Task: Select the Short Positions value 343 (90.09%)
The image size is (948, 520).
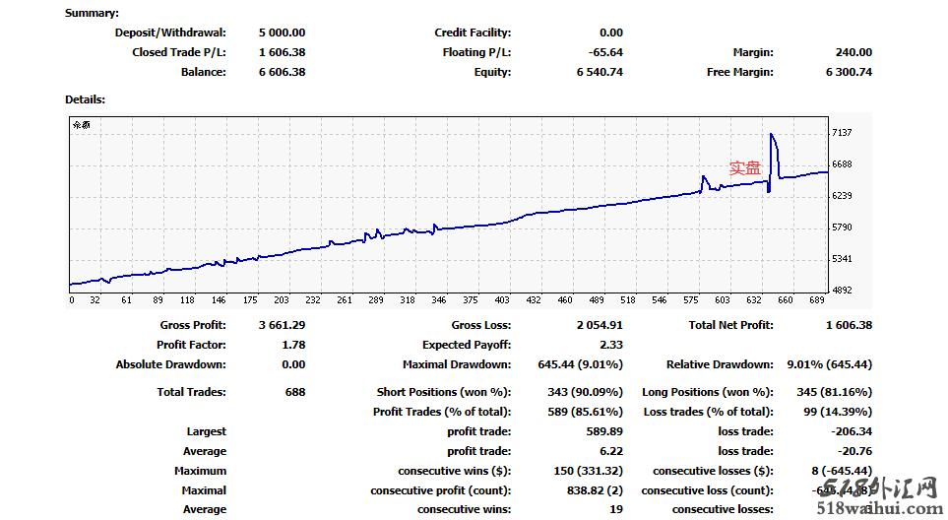Action: point(585,392)
